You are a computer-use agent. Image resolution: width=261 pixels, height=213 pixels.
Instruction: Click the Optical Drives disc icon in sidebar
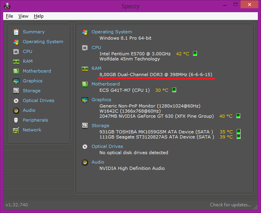(x=16, y=101)
